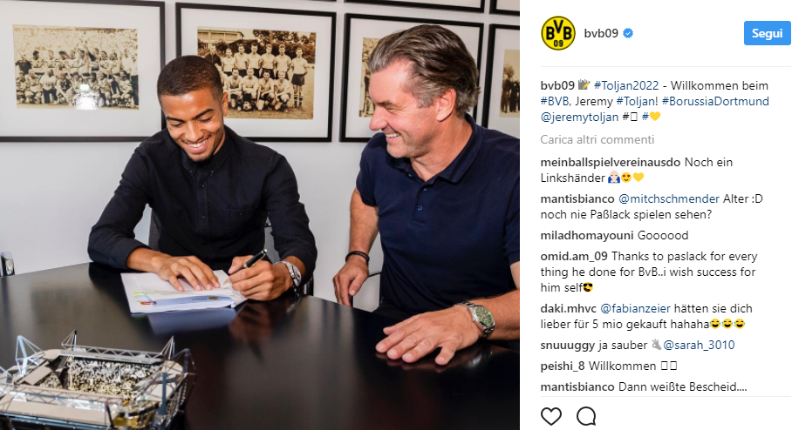Open the comment speech bubble icon
Screen dimensions: 792x430
point(586,416)
